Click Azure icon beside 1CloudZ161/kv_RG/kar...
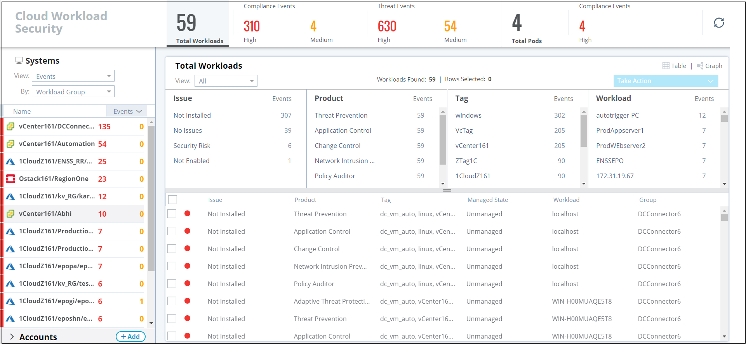This screenshot has height=344, width=746. tap(10, 196)
